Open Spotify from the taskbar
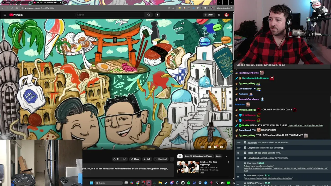 pos(189,183)
